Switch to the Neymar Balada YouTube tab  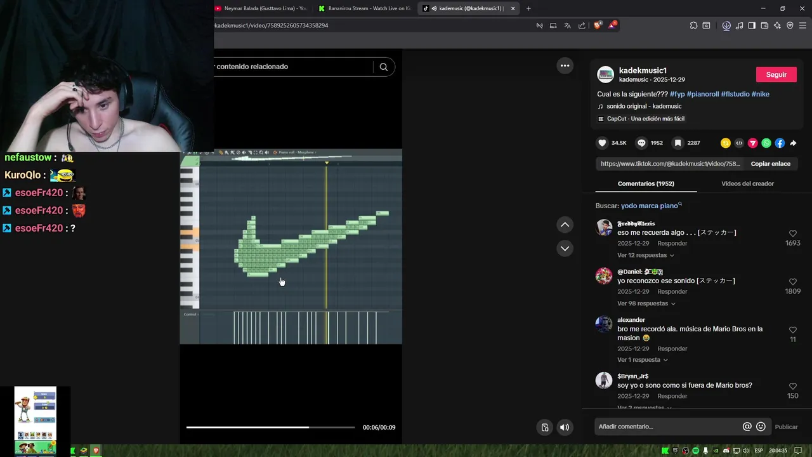point(260,8)
